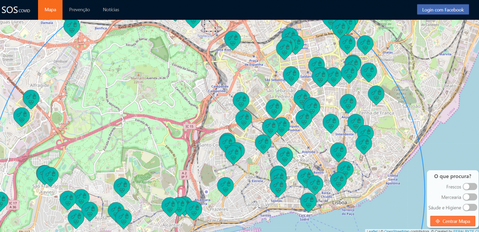
Task: Open the OpenStreetMap attribution link
Action: (x=397, y=231)
